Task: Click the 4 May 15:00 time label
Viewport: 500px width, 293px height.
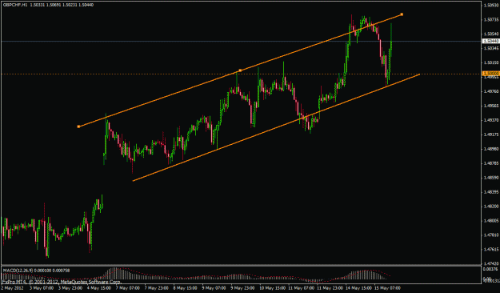Action: tap(99, 288)
